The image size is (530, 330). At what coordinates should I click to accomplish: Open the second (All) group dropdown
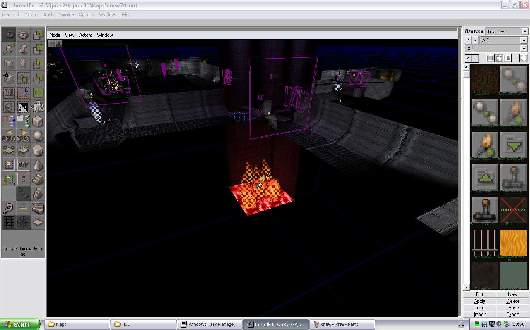click(524, 49)
